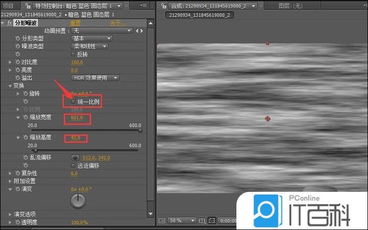Click the lock icon on the 合成 panel
Image resolution: width=368 pixels, height=230 pixels.
[x=164, y=5]
